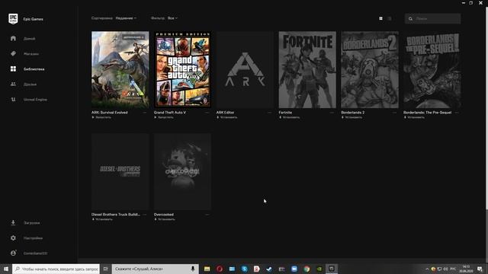
Task: Install ARK Editor
Action: (x=227, y=117)
